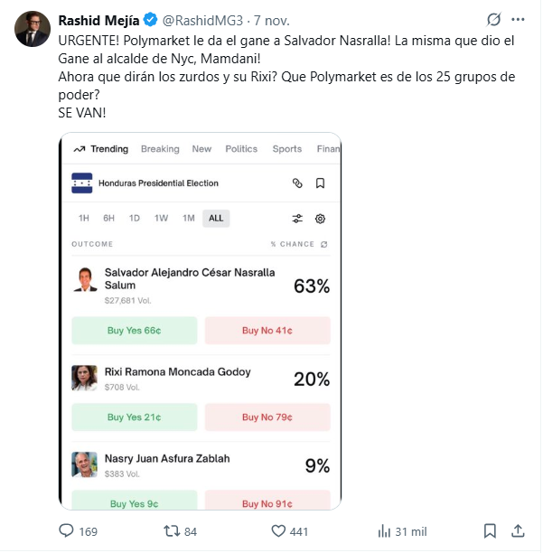Click the reply comment icon
The height and width of the screenshot is (553, 543).
coord(67,531)
